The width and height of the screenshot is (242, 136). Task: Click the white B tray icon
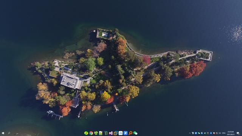point(193,133)
